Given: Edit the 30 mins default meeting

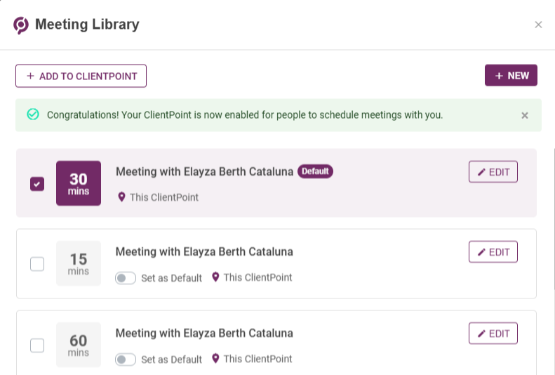Looking at the screenshot, I should pyautogui.click(x=493, y=172).
